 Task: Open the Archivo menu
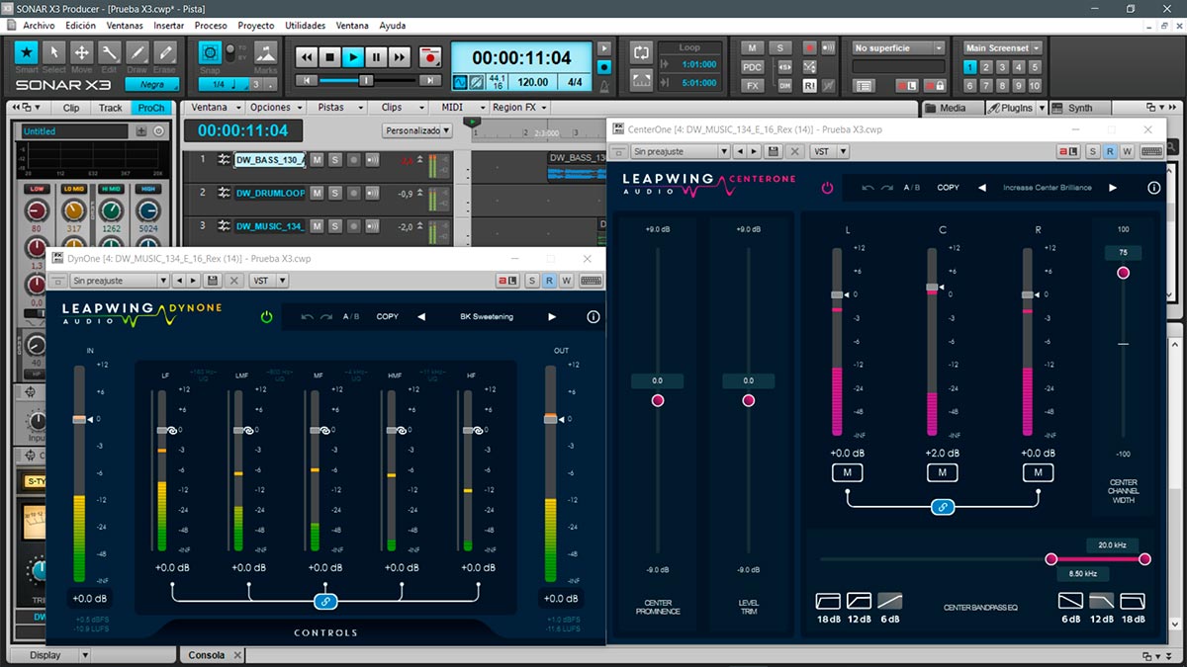click(x=39, y=25)
